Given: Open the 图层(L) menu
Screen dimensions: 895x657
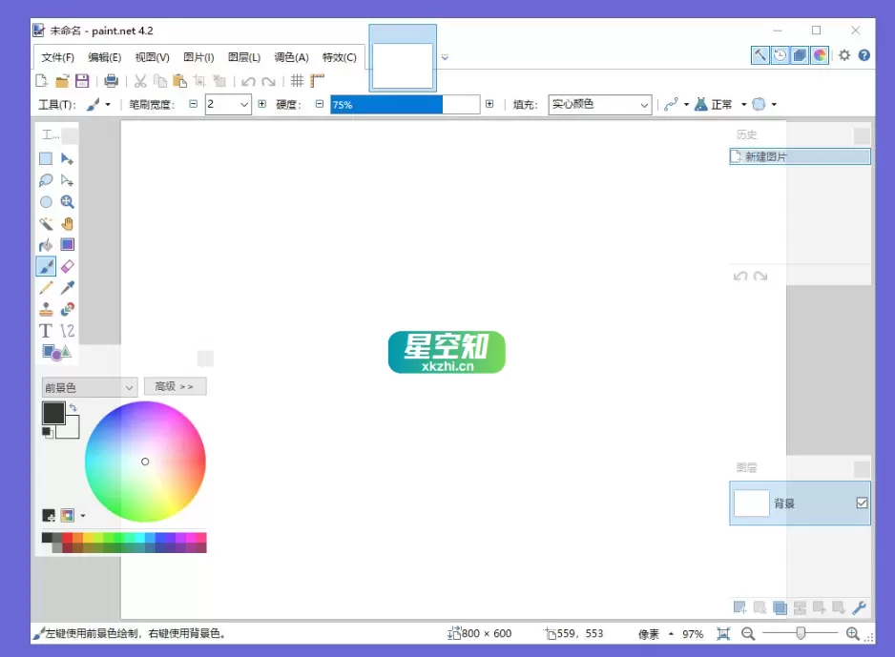Looking at the screenshot, I should coord(244,57).
